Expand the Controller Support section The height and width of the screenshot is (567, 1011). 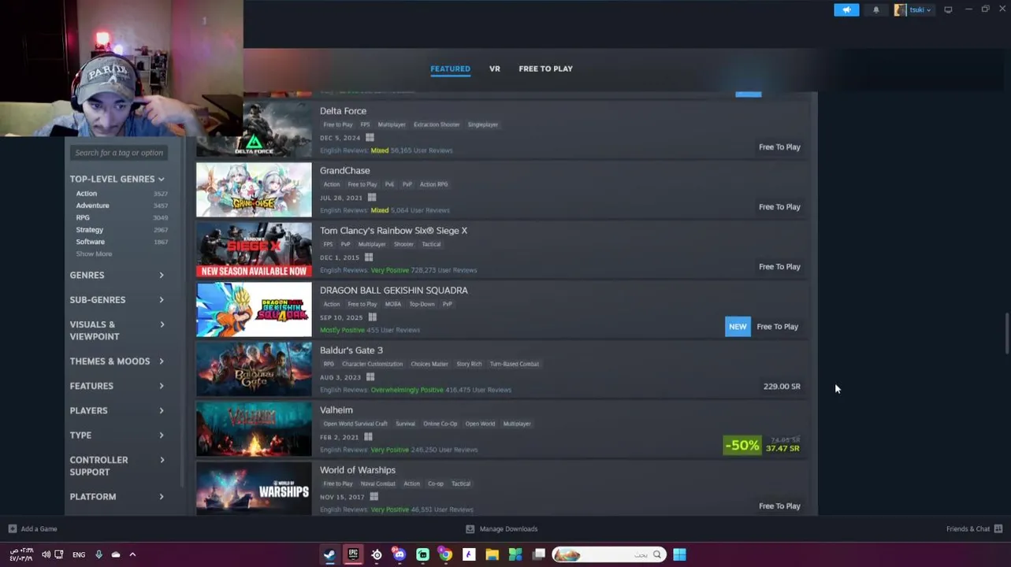[x=117, y=465]
